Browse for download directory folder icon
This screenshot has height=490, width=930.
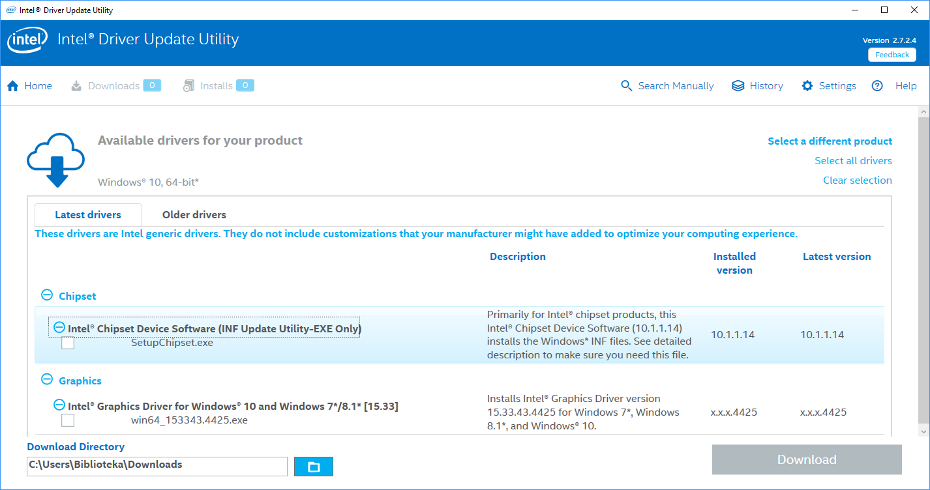tap(314, 467)
